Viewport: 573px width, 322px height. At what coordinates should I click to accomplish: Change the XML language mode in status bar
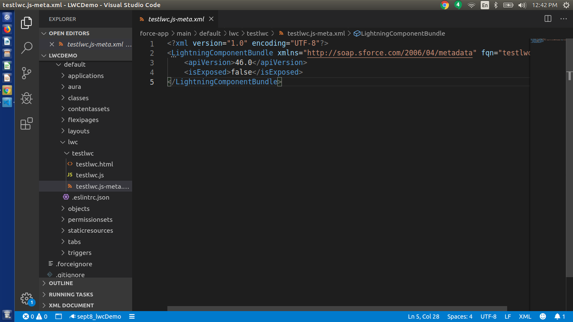525,317
